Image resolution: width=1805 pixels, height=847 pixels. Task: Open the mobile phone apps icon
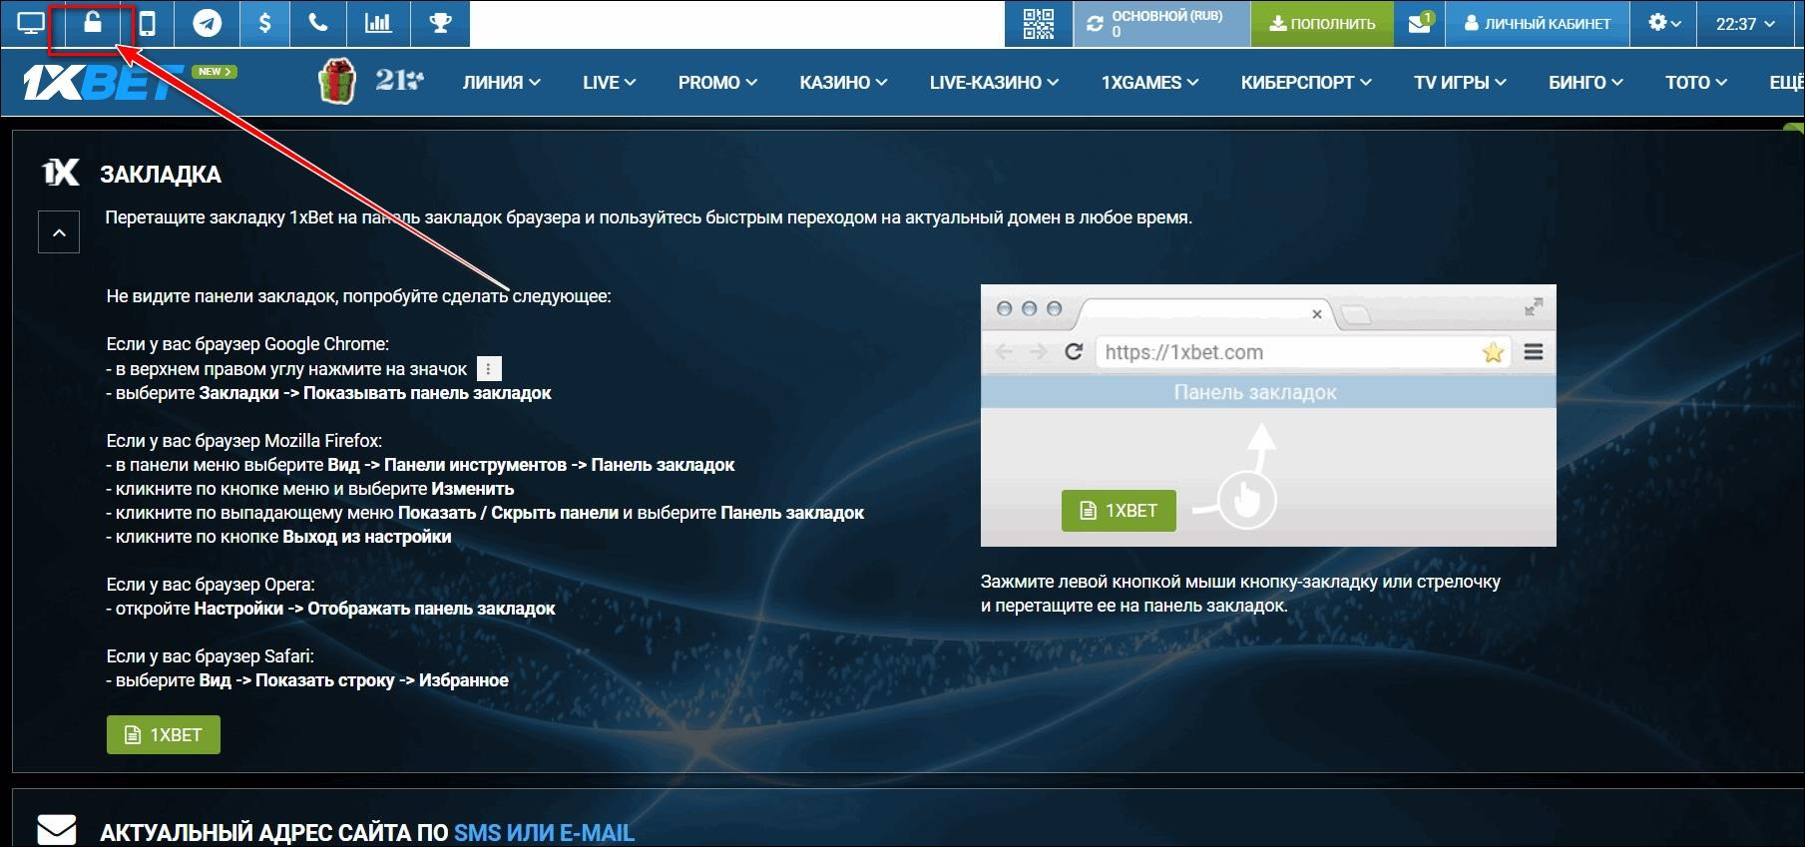pyautogui.click(x=147, y=23)
